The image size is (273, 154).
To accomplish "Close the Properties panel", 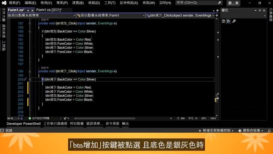I will 264,10.
